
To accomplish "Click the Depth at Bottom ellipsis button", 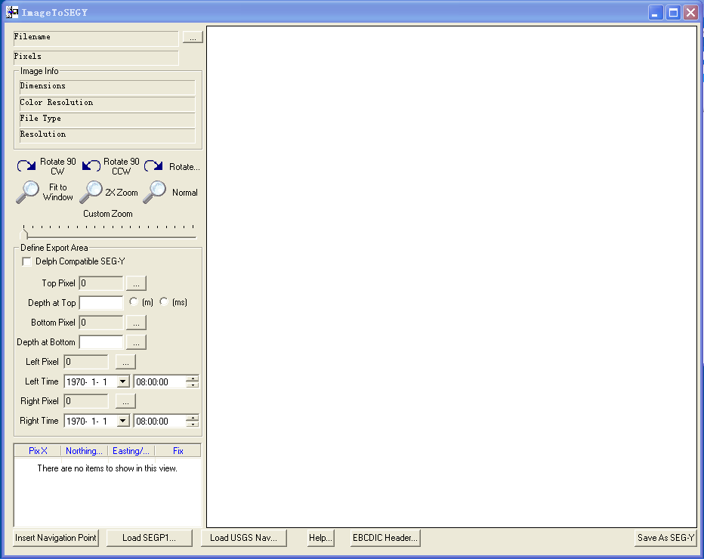I will [136, 342].
